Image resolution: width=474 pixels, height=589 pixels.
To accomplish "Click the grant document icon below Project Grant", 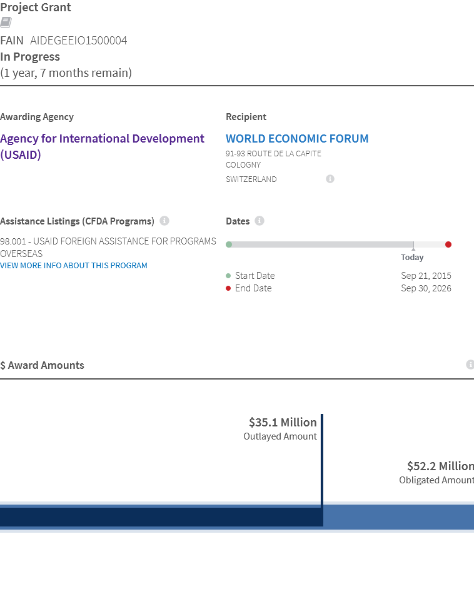I will pyautogui.click(x=6, y=22).
